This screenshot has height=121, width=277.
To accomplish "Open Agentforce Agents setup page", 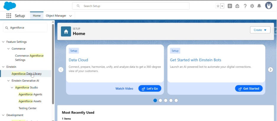I will tap(30, 94).
